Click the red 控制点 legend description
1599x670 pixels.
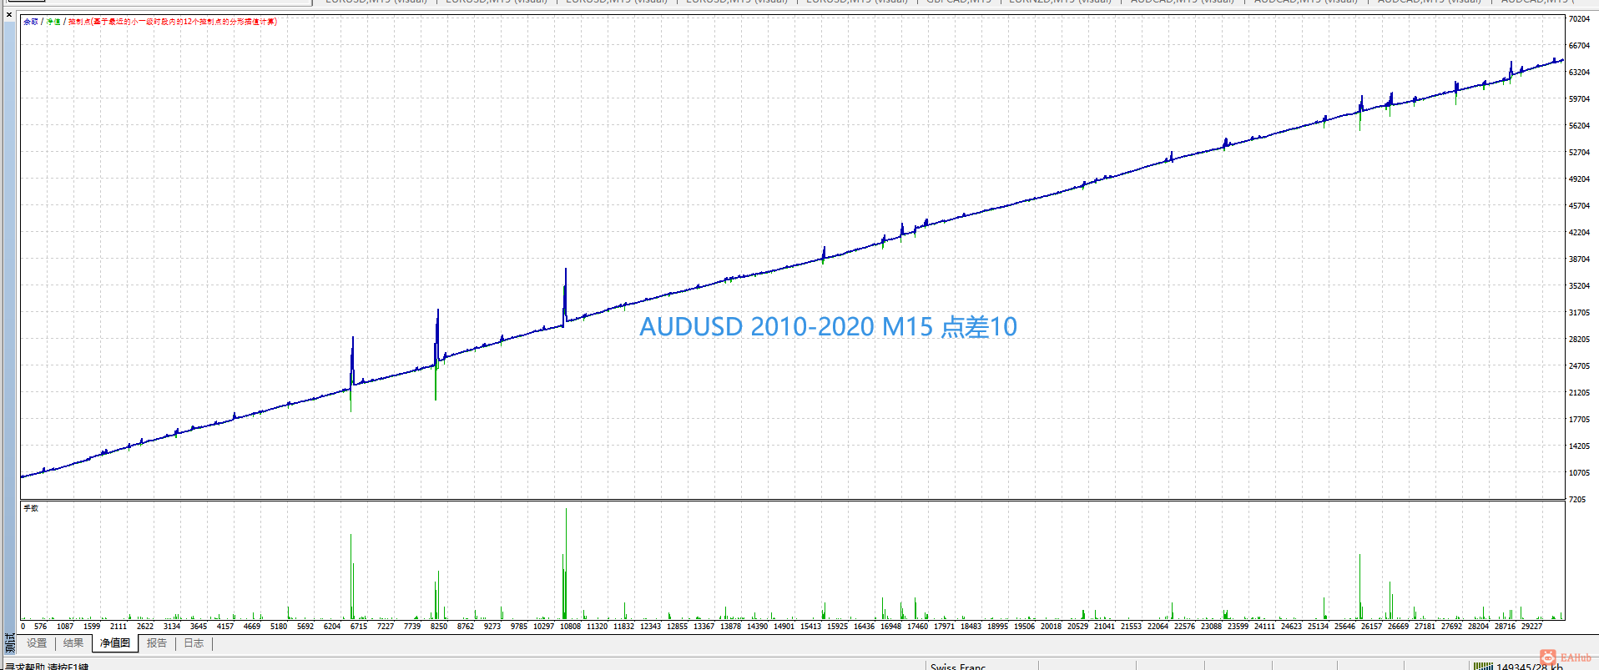pos(173,22)
